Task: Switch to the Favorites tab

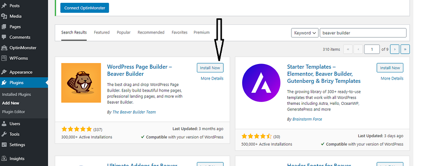Action: point(180,32)
